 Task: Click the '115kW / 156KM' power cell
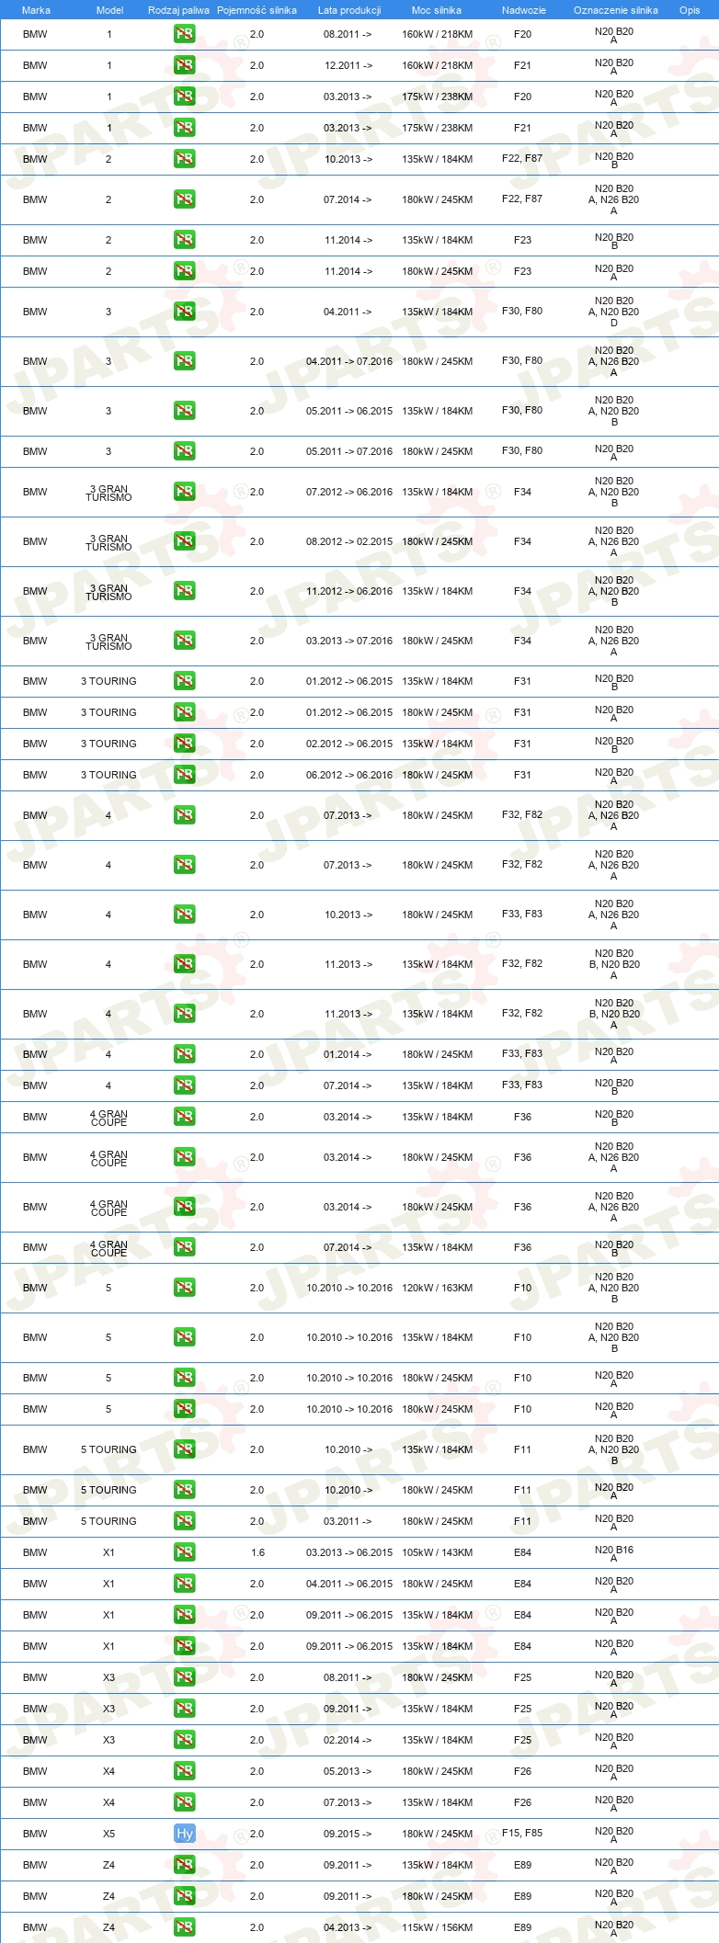click(437, 1927)
